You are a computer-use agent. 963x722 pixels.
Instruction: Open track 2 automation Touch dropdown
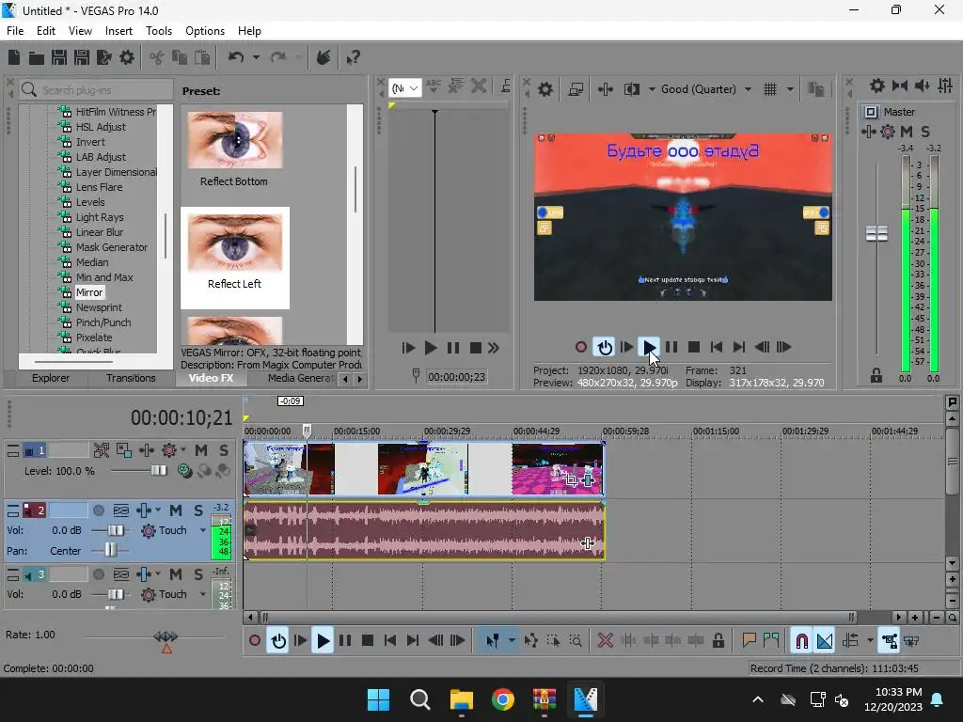pyautogui.click(x=203, y=530)
